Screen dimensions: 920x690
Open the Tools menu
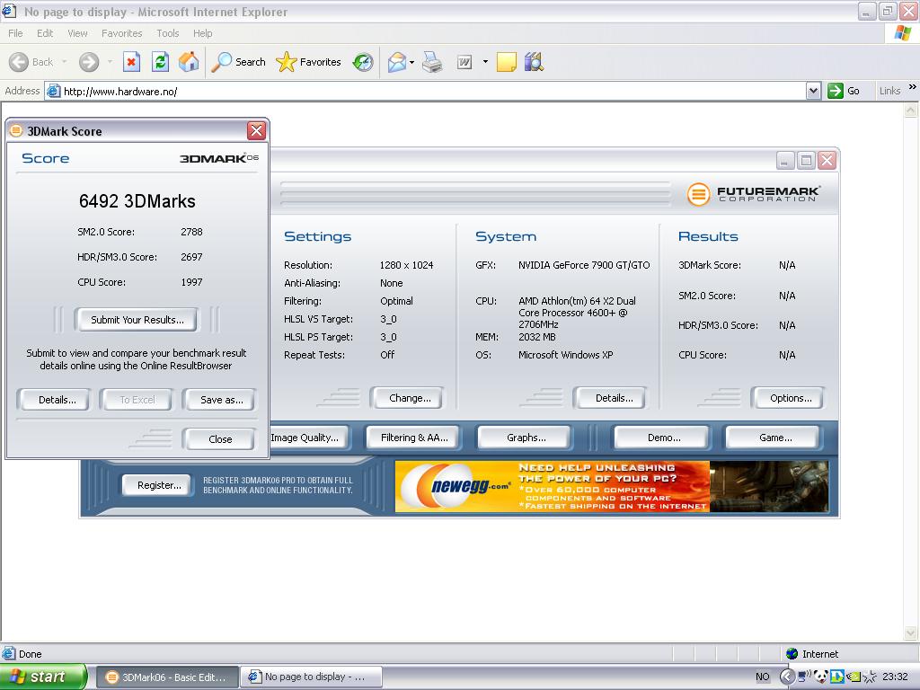pyautogui.click(x=168, y=33)
